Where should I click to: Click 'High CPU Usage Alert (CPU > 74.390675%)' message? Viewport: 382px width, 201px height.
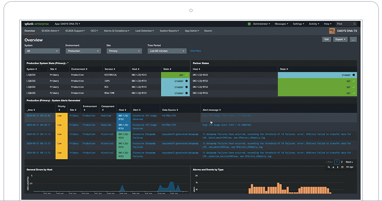227,125
